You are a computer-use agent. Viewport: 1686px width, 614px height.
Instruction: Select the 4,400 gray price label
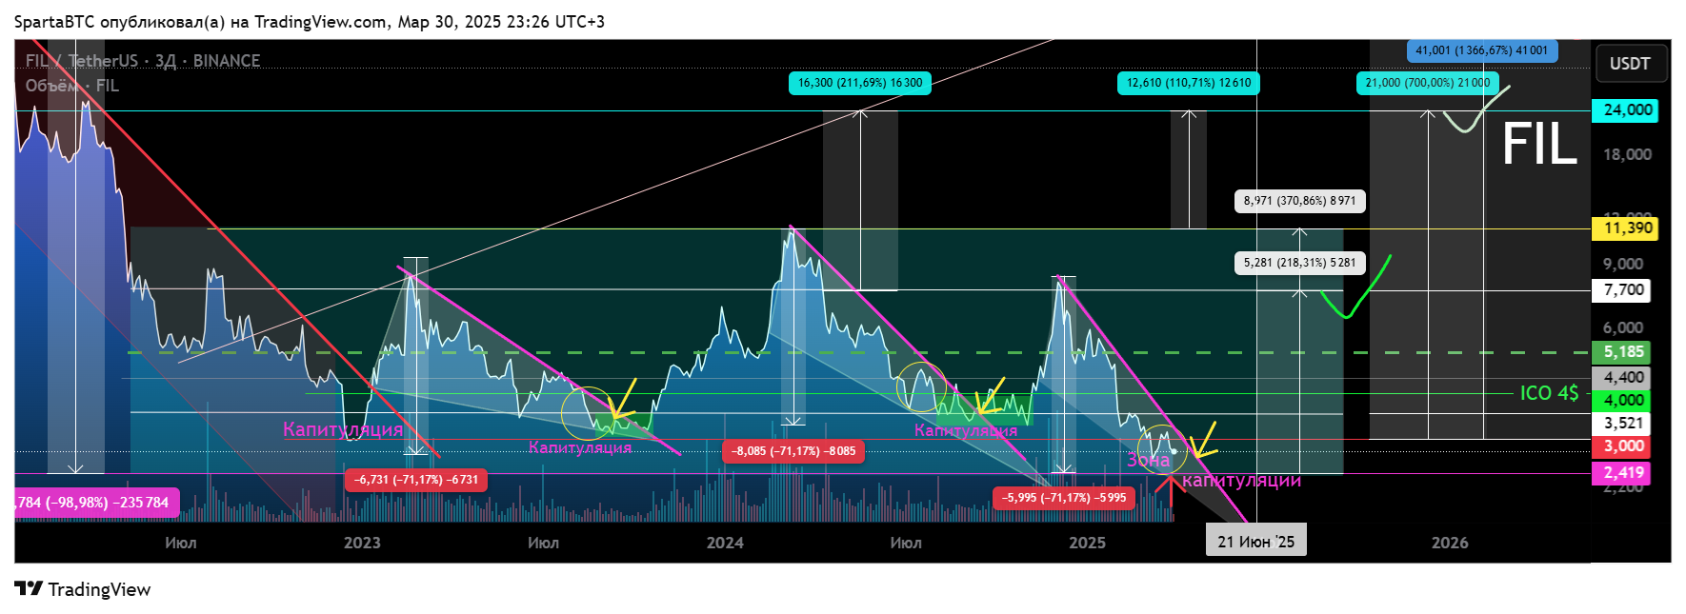point(1622,378)
